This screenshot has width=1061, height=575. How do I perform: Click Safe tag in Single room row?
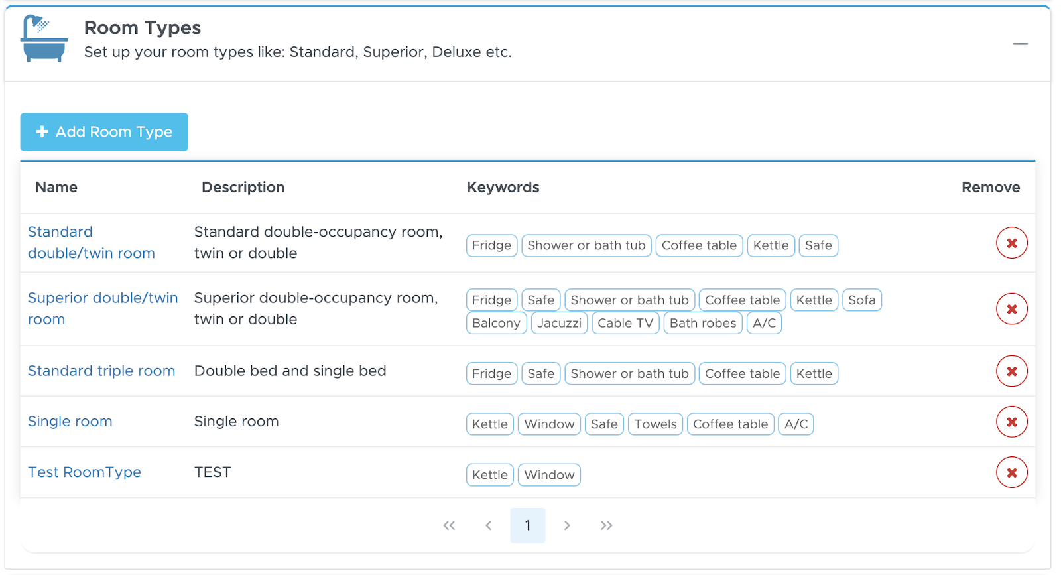[x=604, y=424]
